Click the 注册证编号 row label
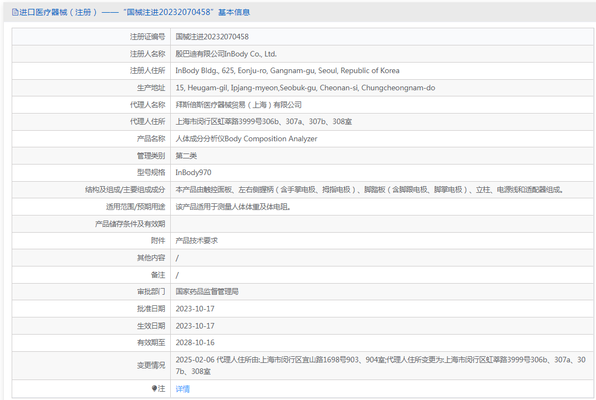 pyautogui.click(x=147, y=37)
